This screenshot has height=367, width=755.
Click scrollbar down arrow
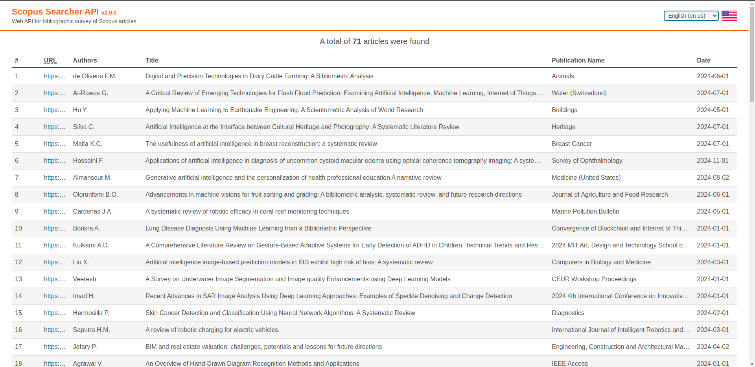coord(752,364)
